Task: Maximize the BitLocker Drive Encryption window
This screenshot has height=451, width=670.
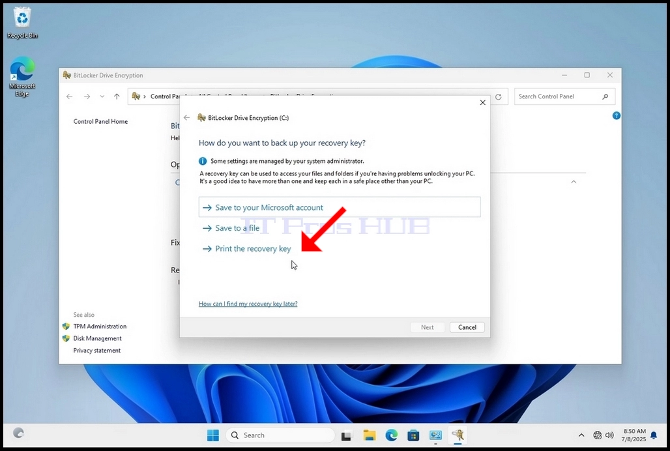Action: (587, 75)
